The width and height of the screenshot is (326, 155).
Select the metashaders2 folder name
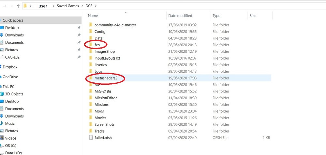coord(110,78)
